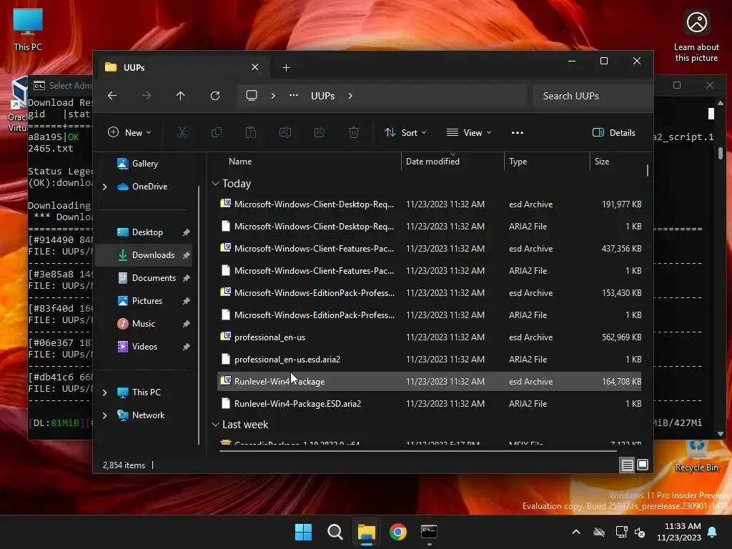Screen dimensions: 732x549
Task: Collapse the Today group
Action: click(x=215, y=184)
